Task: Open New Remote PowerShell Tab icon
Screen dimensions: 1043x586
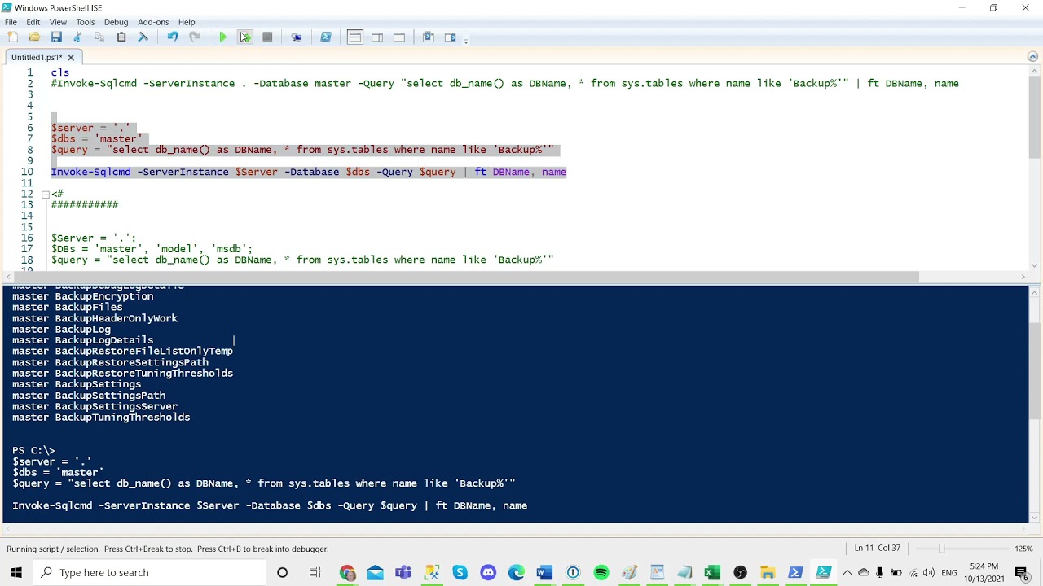Action: pyautogui.click(x=297, y=37)
